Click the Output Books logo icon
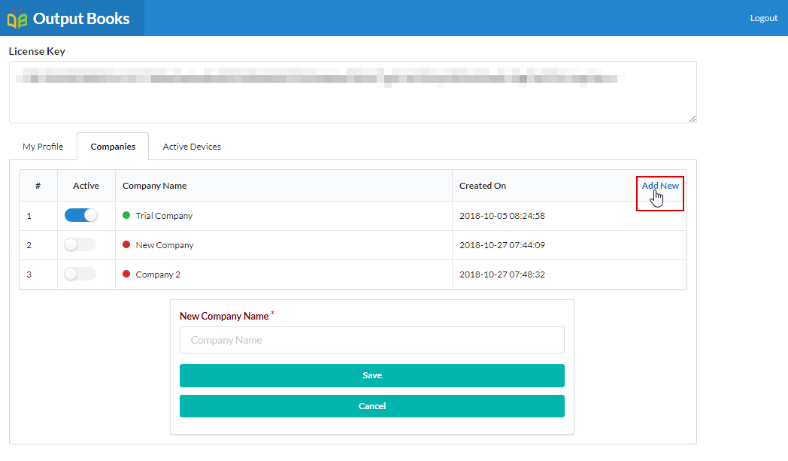This screenshot has width=788, height=461. [17, 19]
